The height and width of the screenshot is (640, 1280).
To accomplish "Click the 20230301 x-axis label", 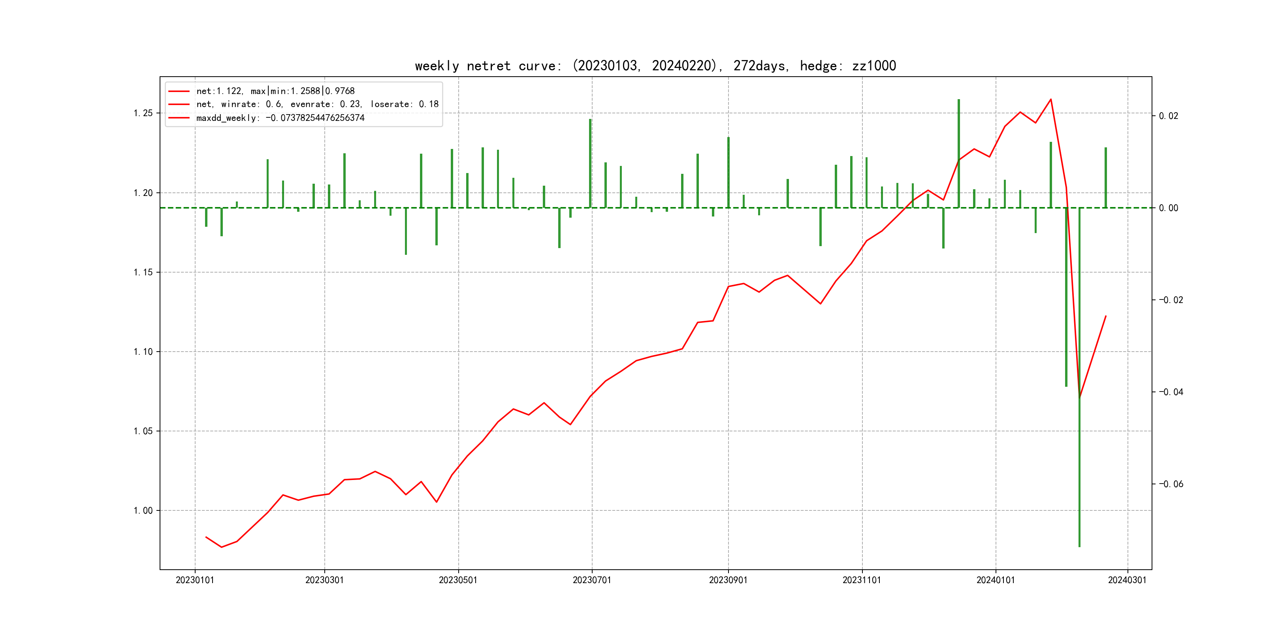I will [x=324, y=580].
